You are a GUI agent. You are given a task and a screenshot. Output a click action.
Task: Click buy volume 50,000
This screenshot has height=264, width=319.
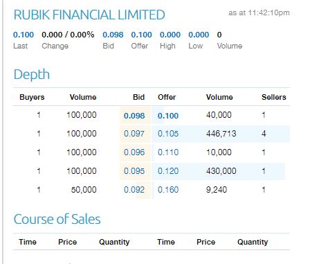pyautogui.click(x=84, y=190)
